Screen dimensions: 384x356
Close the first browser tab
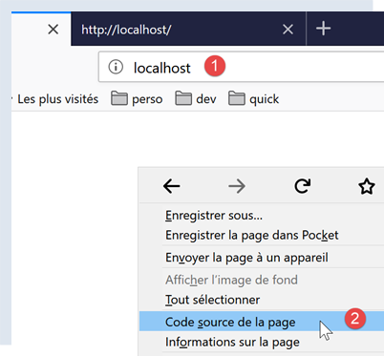click(x=53, y=30)
